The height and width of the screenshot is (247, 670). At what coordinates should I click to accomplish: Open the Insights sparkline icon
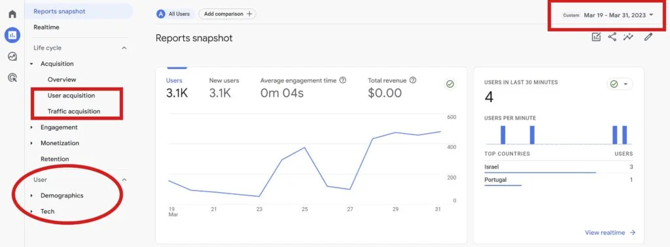(x=628, y=37)
